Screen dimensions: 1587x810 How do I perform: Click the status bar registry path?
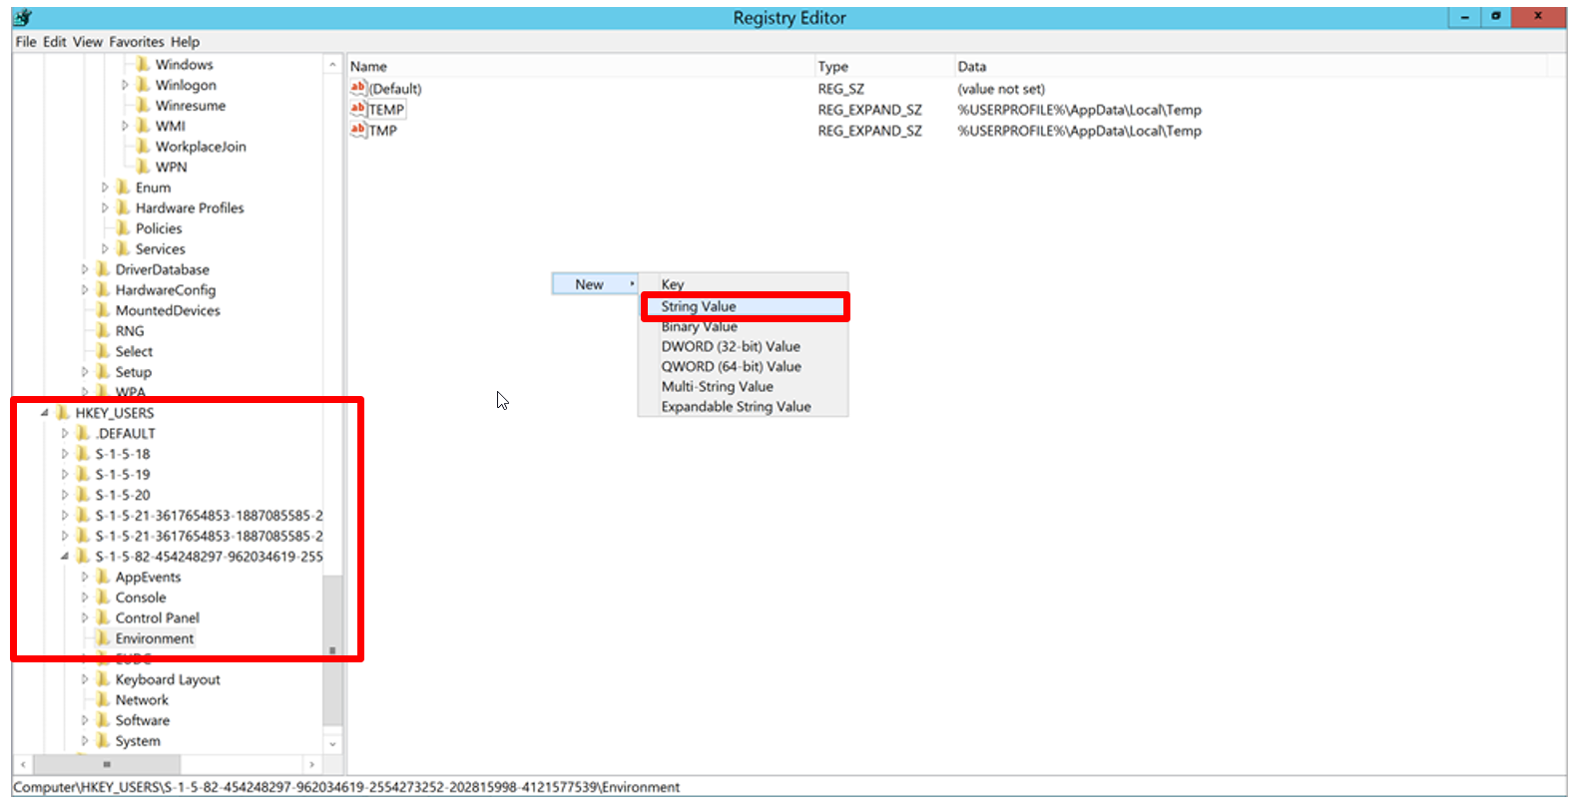pos(346,787)
